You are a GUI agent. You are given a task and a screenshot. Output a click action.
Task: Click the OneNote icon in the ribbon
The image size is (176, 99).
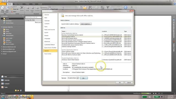[x=90, y=7]
